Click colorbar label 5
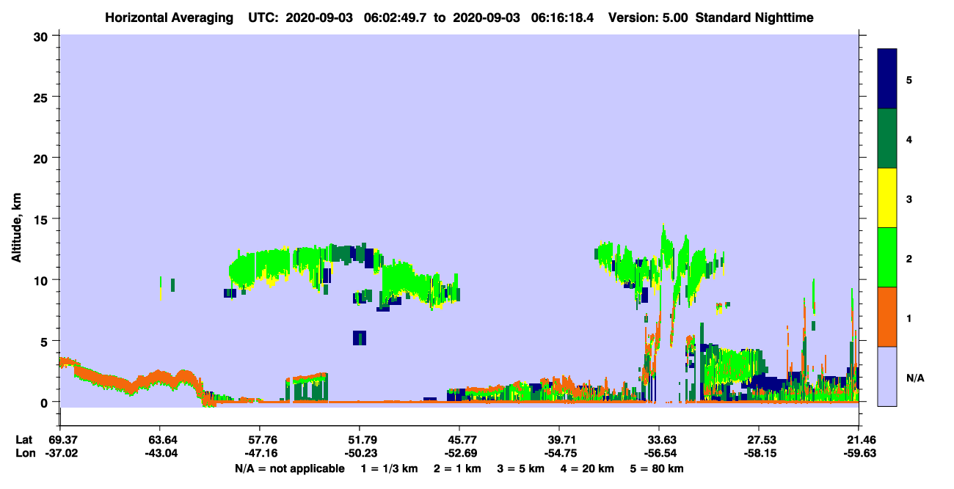 pyautogui.click(x=909, y=79)
